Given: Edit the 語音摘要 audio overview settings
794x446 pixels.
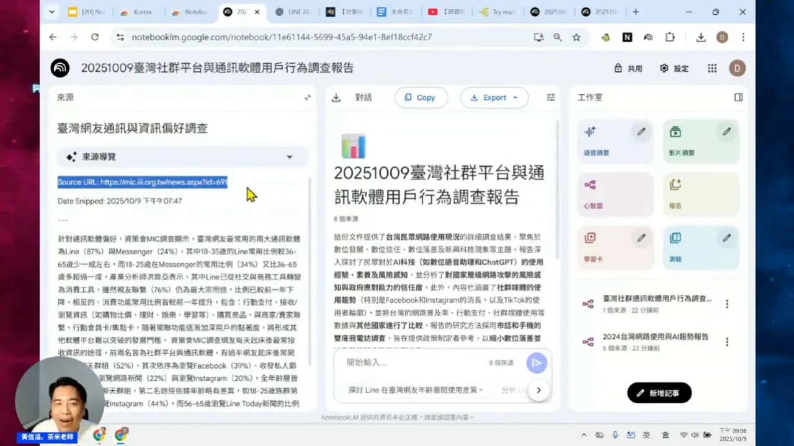Looking at the screenshot, I should pos(641,131).
